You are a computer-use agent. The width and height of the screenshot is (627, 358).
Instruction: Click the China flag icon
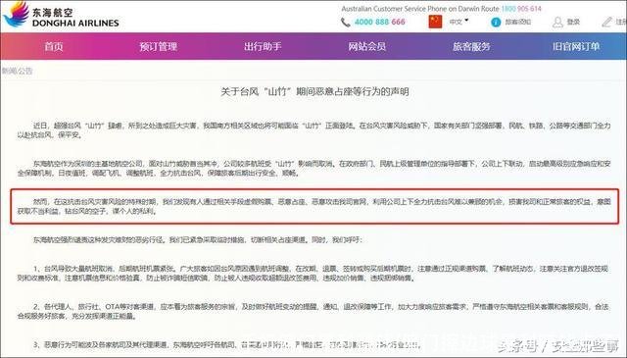(435, 22)
